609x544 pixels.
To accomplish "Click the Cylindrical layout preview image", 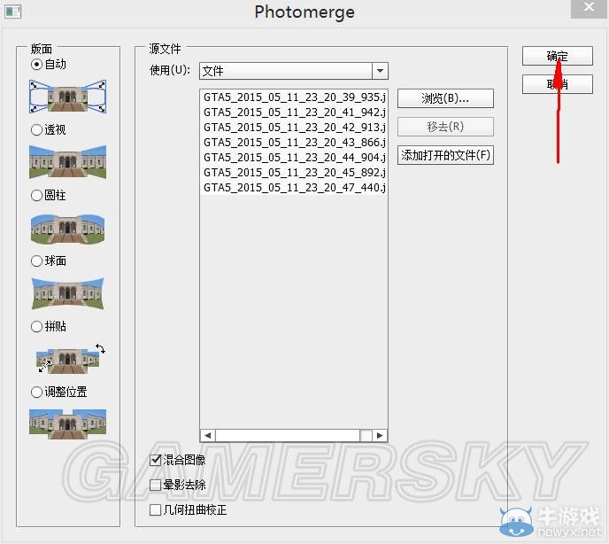I will pos(67,228).
